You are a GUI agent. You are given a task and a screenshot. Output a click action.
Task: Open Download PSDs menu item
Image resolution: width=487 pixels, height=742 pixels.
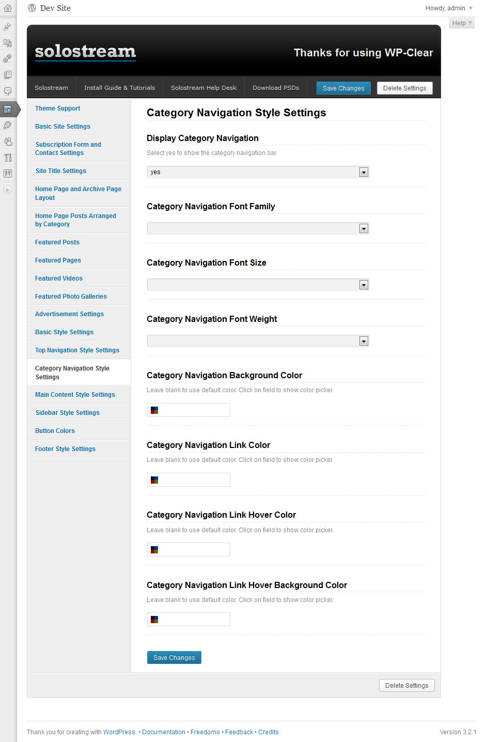click(276, 88)
